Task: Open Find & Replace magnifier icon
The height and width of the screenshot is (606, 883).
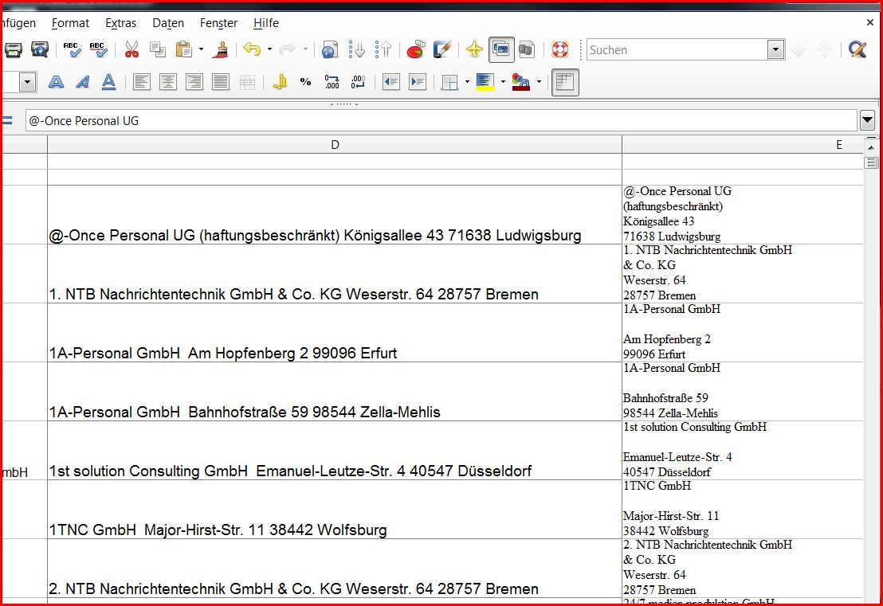Action: click(x=857, y=49)
